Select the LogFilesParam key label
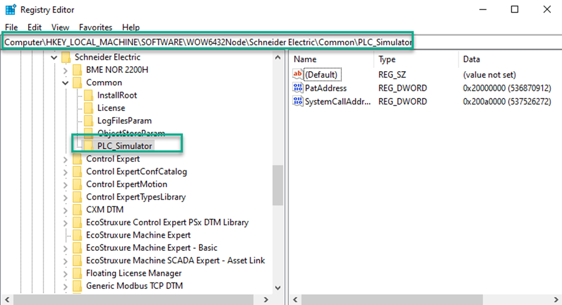The height and width of the screenshot is (305, 562). coord(124,121)
